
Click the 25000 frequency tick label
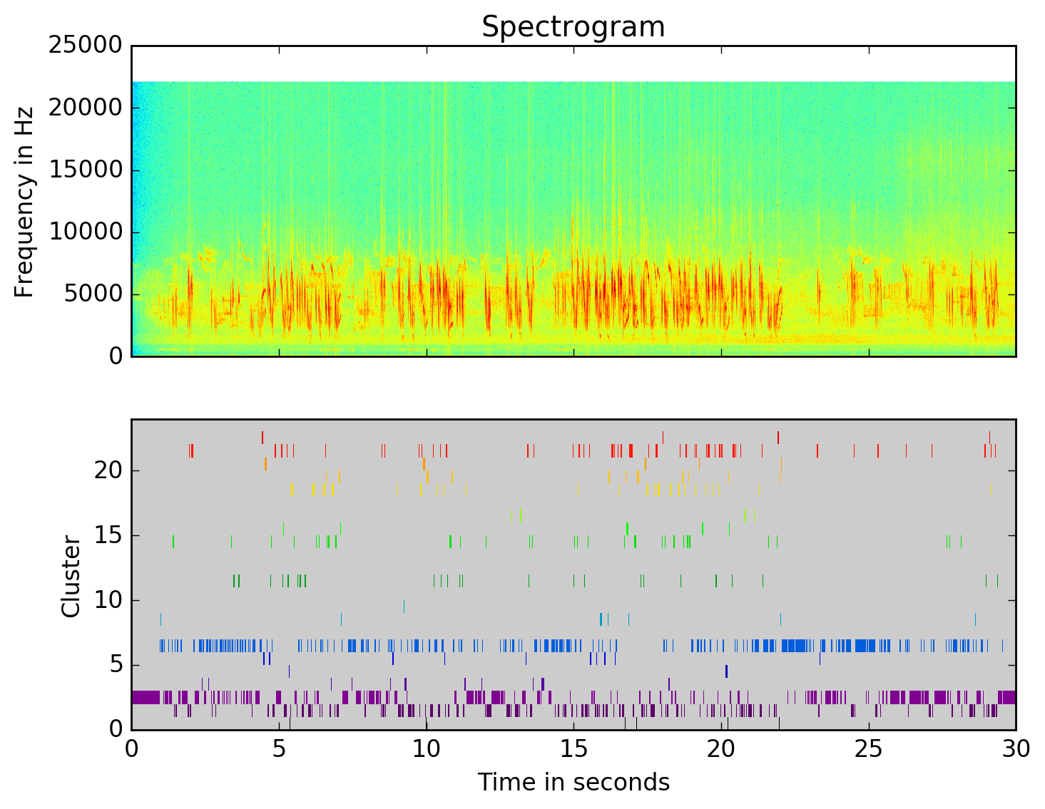coord(85,46)
